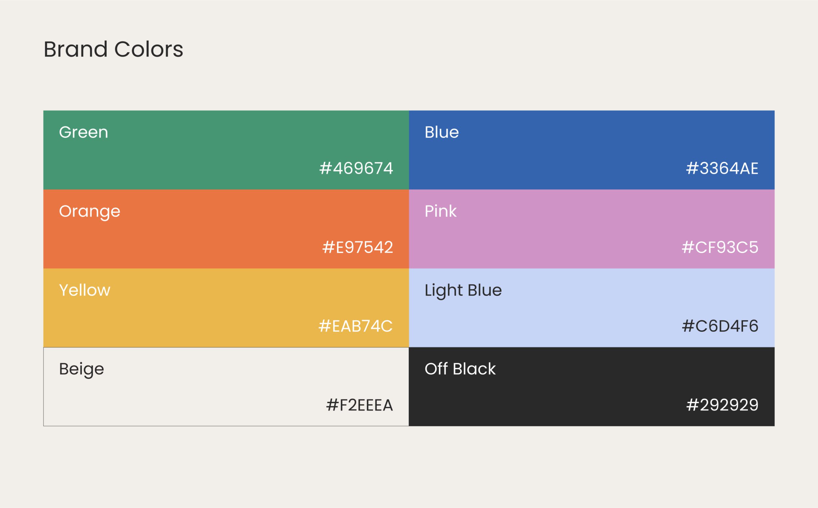Choose the Pink color swatch
Viewport: 818px width, 508px height.
(x=592, y=229)
